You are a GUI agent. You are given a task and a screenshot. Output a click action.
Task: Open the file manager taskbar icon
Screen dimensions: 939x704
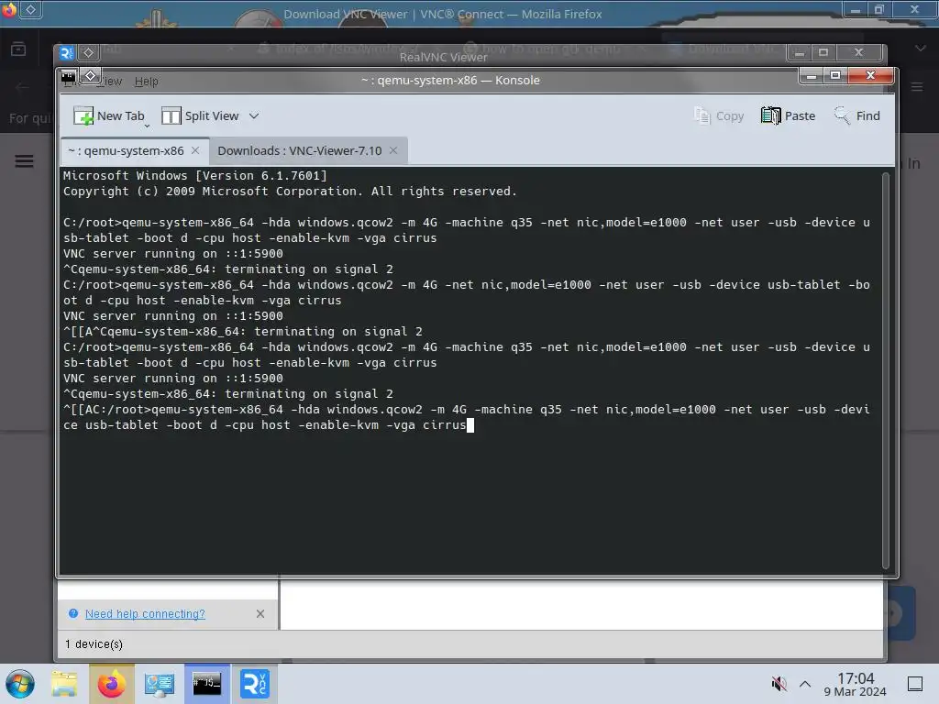[x=64, y=684]
